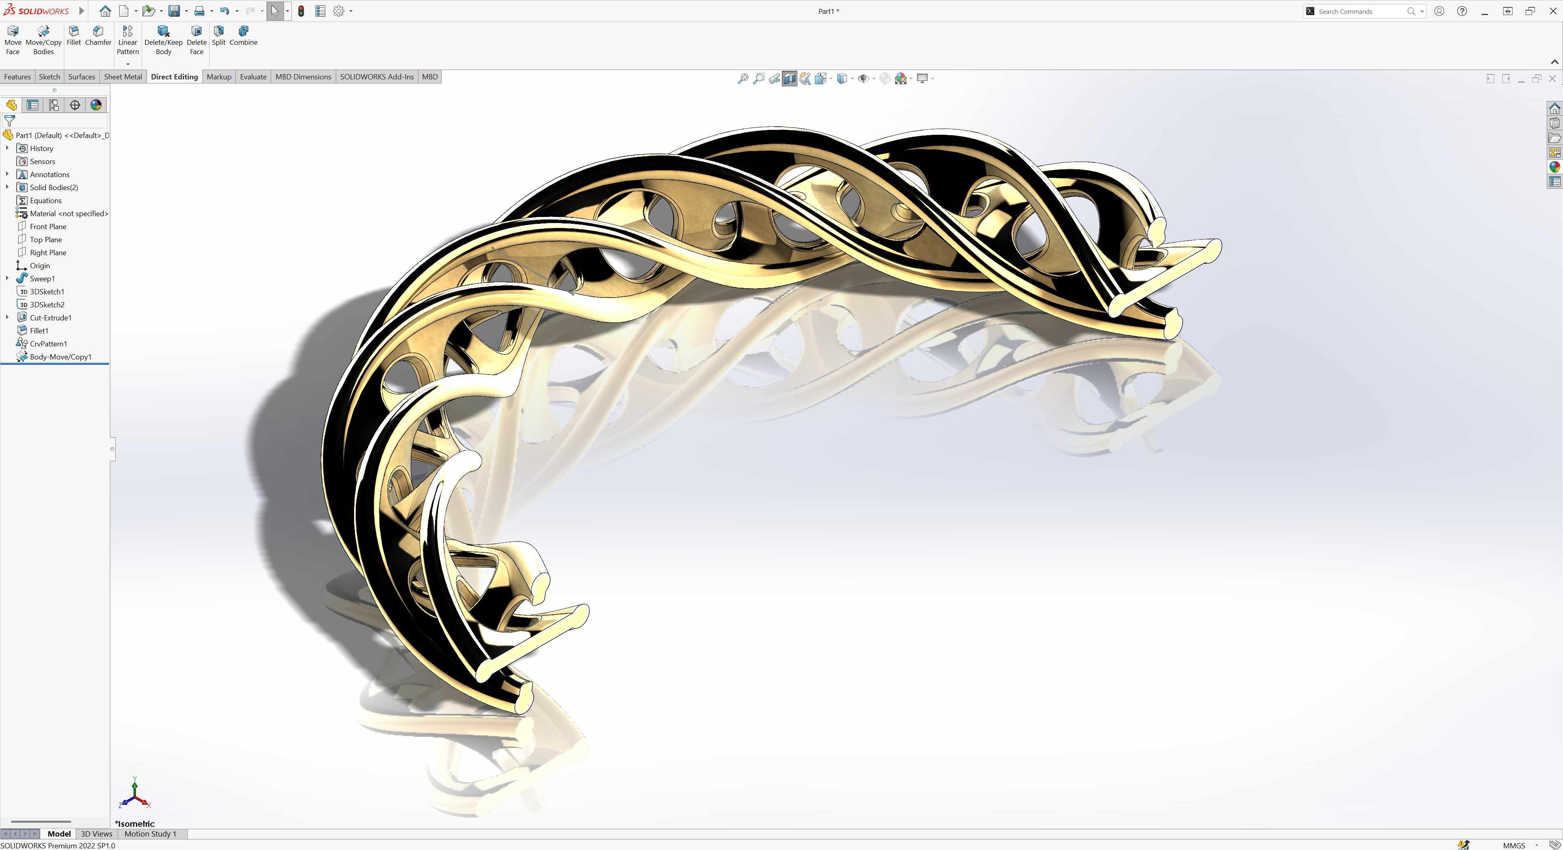Click the View Settings monitor icon
1563x850 pixels.
pyautogui.click(x=922, y=78)
